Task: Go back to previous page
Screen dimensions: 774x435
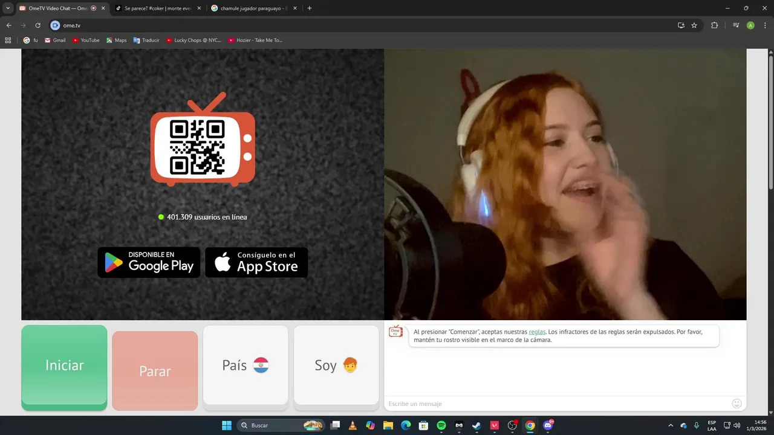Action: (9, 25)
